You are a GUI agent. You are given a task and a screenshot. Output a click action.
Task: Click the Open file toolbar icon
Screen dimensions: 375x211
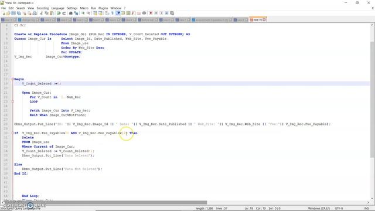[x=8, y=13]
